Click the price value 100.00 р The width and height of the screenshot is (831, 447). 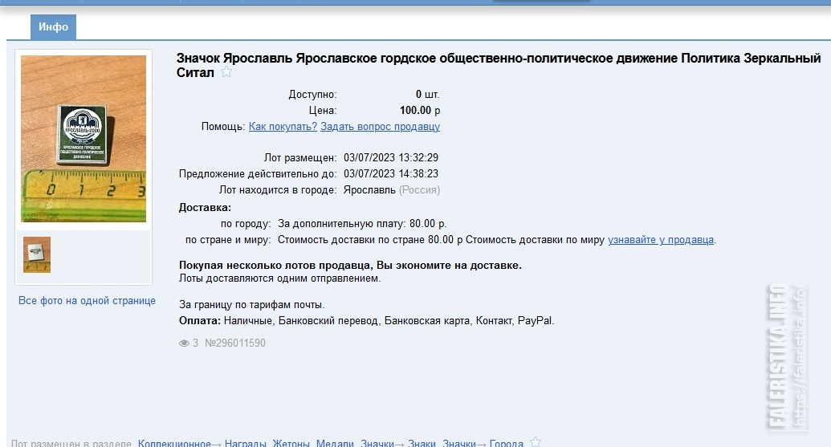[419, 111]
